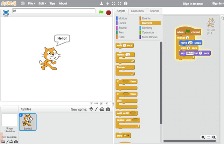Image resolution: width=224 pixels, height=144 pixels.
Task: Switch to the Costumes tab
Action: click(137, 11)
